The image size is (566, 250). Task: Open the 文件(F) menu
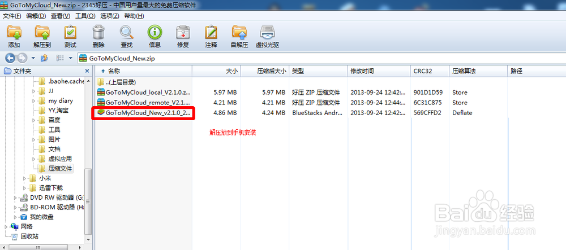(12, 16)
